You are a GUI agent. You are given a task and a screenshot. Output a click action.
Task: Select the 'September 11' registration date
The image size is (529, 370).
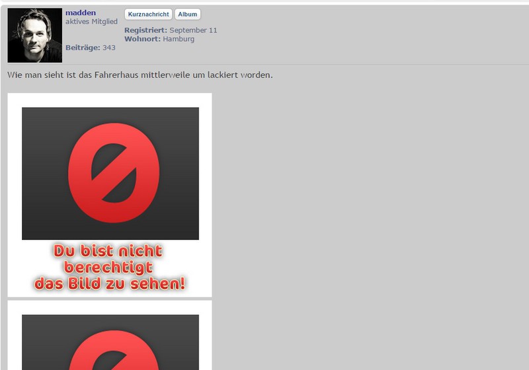193,30
